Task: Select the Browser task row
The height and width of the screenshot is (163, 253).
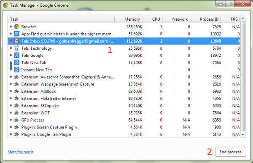Action: tap(124, 27)
